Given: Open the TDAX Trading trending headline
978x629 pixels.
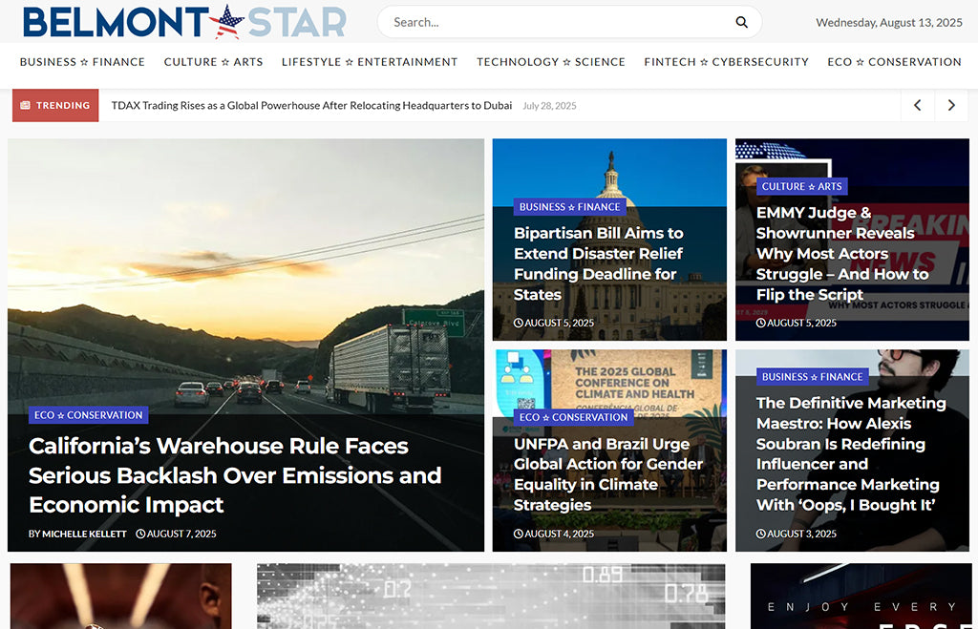Looking at the screenshot, I should 311,105.
